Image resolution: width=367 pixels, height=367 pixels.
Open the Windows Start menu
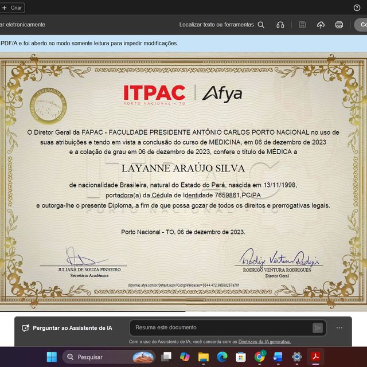52,357
